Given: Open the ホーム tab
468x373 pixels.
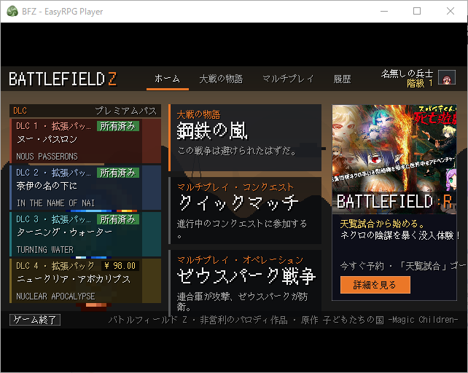Looking at the screenshot, I should pyautogui.click(x=168, y=79).
